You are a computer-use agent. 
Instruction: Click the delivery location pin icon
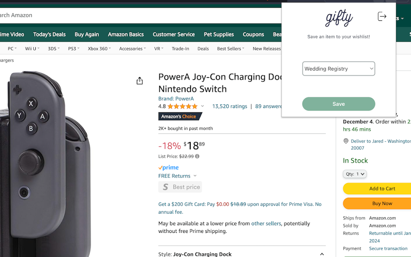point(346,141)
